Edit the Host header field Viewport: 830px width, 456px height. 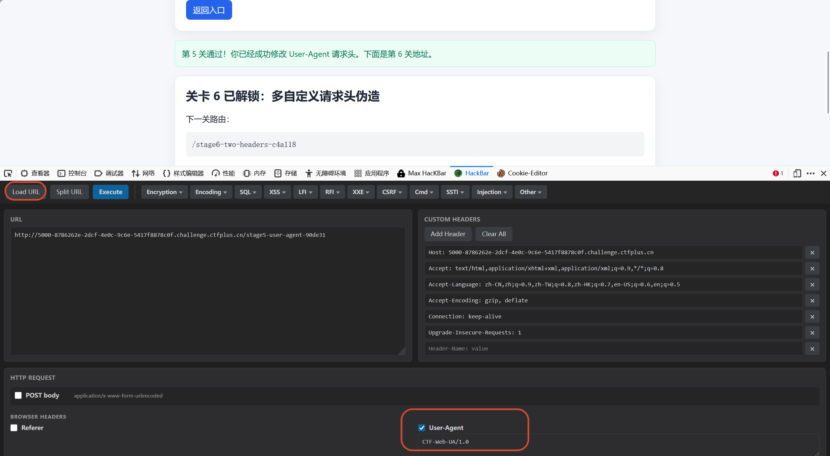(613, 252)
